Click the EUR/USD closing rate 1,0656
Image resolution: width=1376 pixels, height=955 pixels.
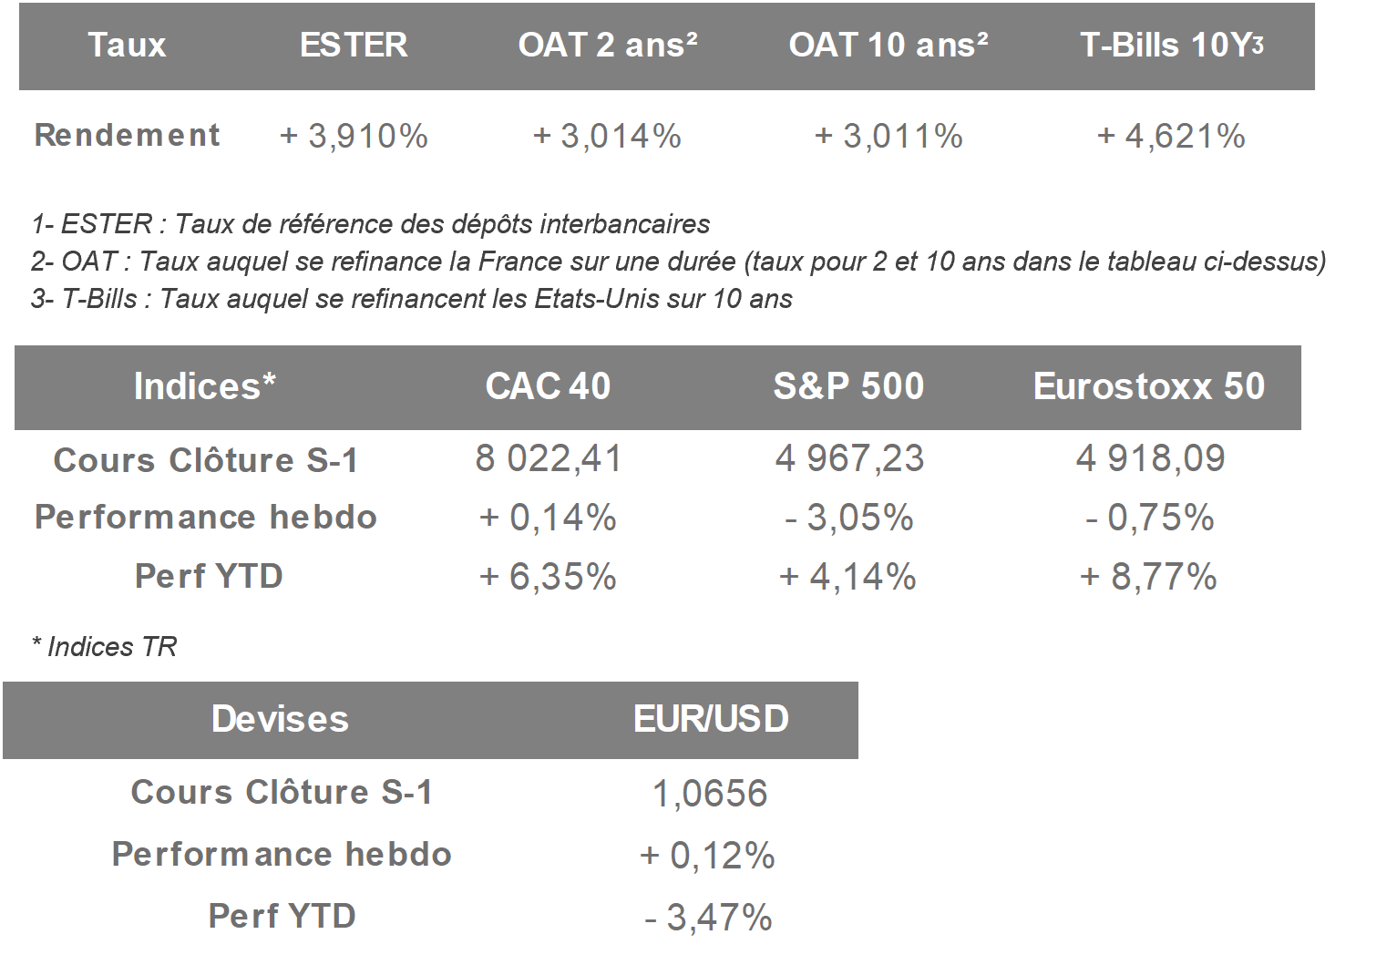[x=710, y=794]
